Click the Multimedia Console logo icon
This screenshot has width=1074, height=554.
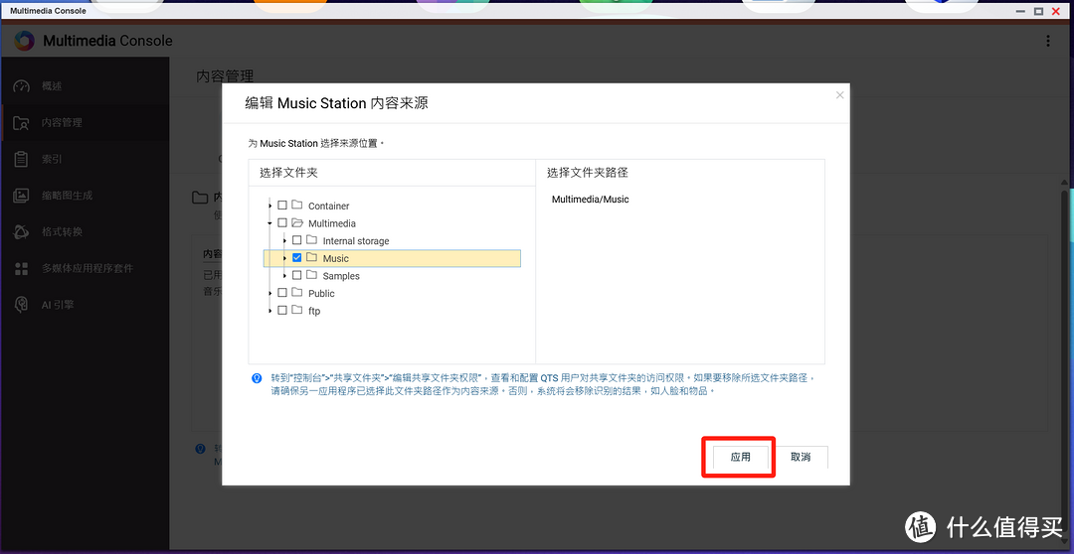[24, 41]
